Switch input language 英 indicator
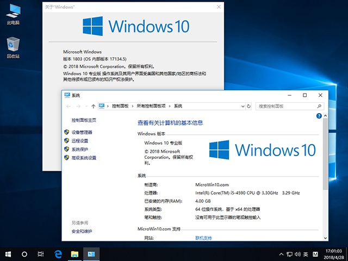This screenshot has width=348, height=261. coord(306,254)
